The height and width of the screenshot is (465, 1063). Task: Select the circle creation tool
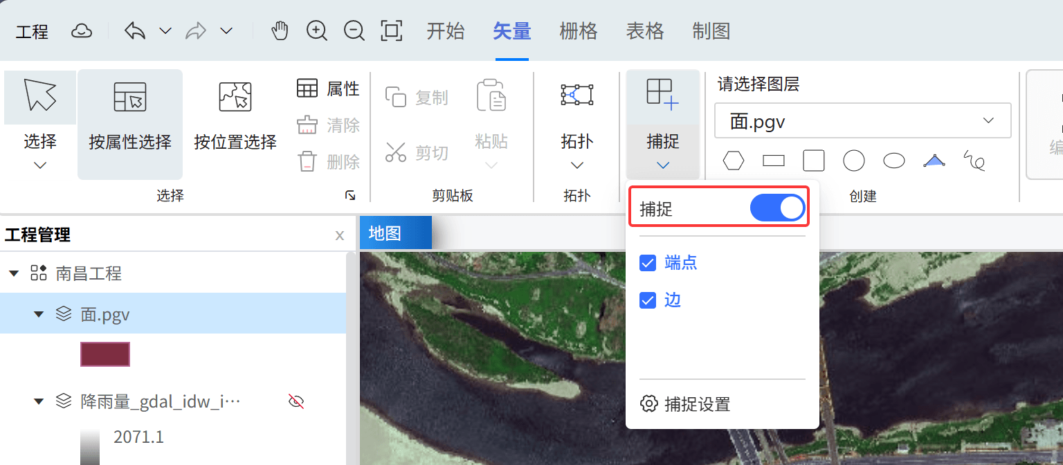(x=853, y=160)
